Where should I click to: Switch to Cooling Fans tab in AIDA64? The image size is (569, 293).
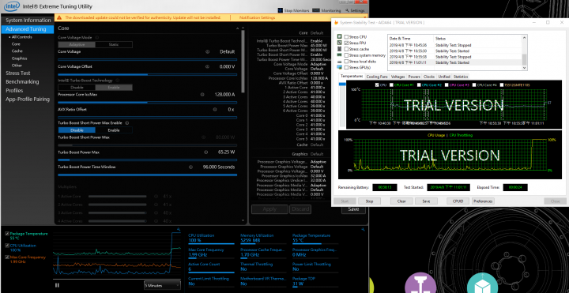377,77
